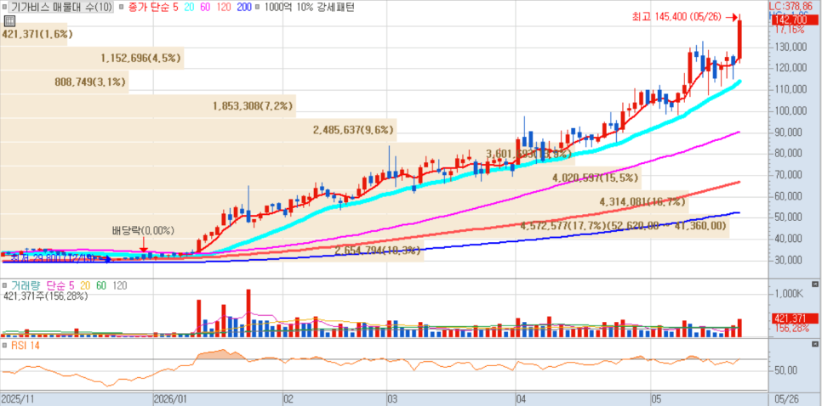
Task: Click the 50.00 RSI axis label
Action: [785, 370]
